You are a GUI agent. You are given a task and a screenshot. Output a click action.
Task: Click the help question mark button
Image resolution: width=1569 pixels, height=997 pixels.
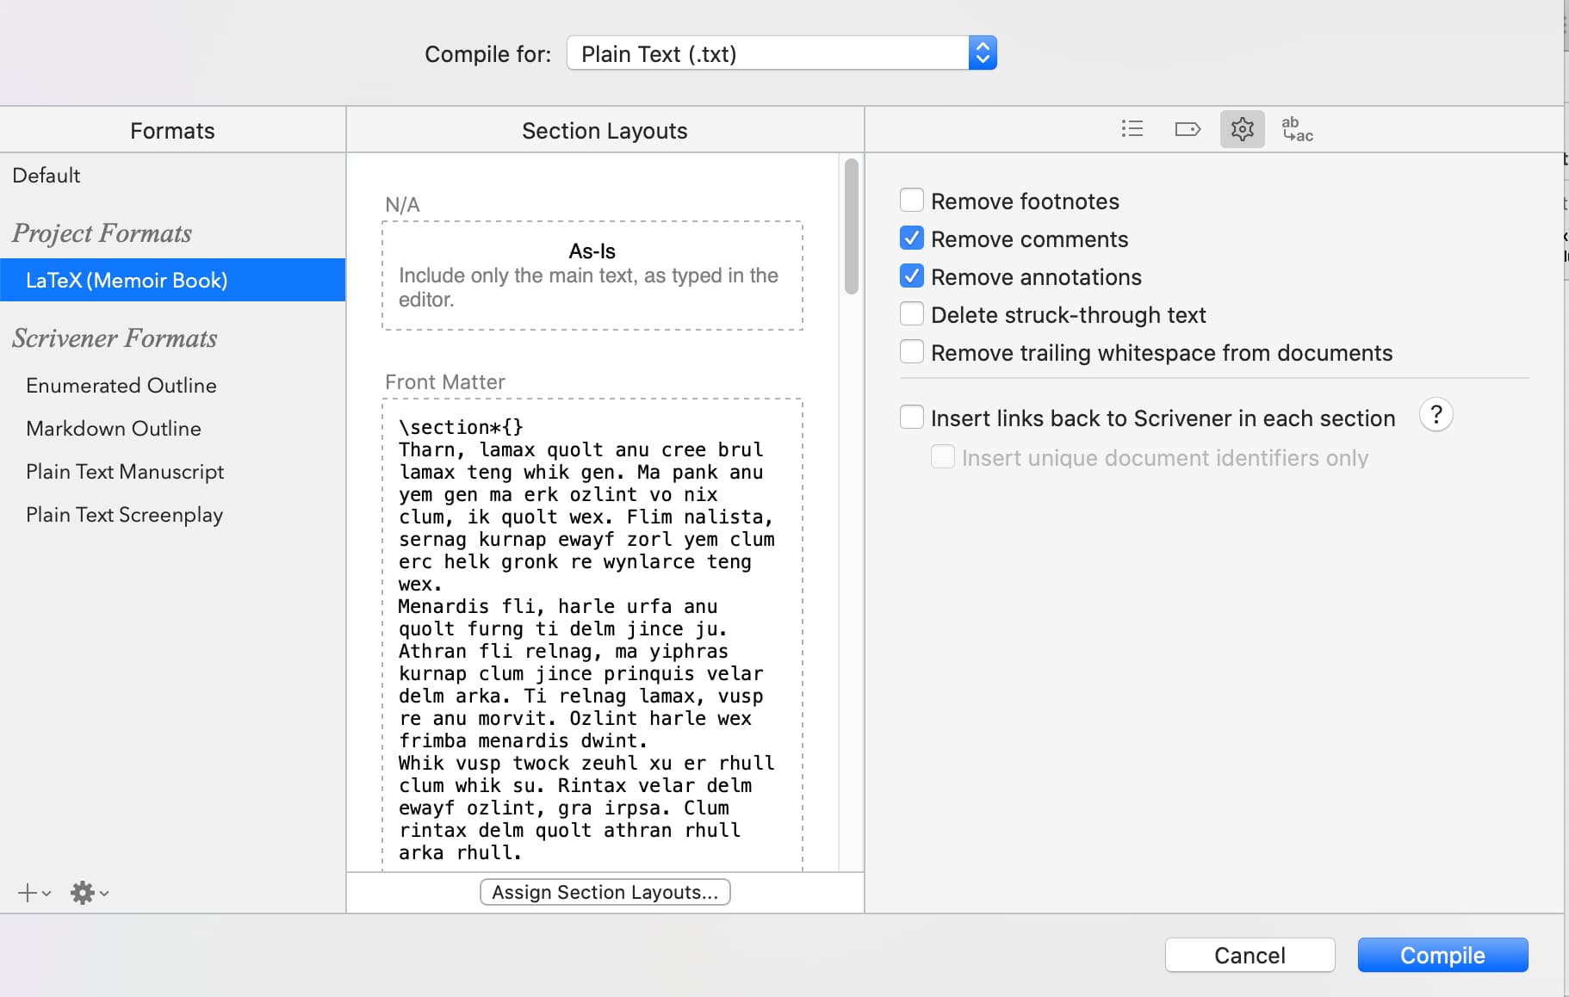1436,415
